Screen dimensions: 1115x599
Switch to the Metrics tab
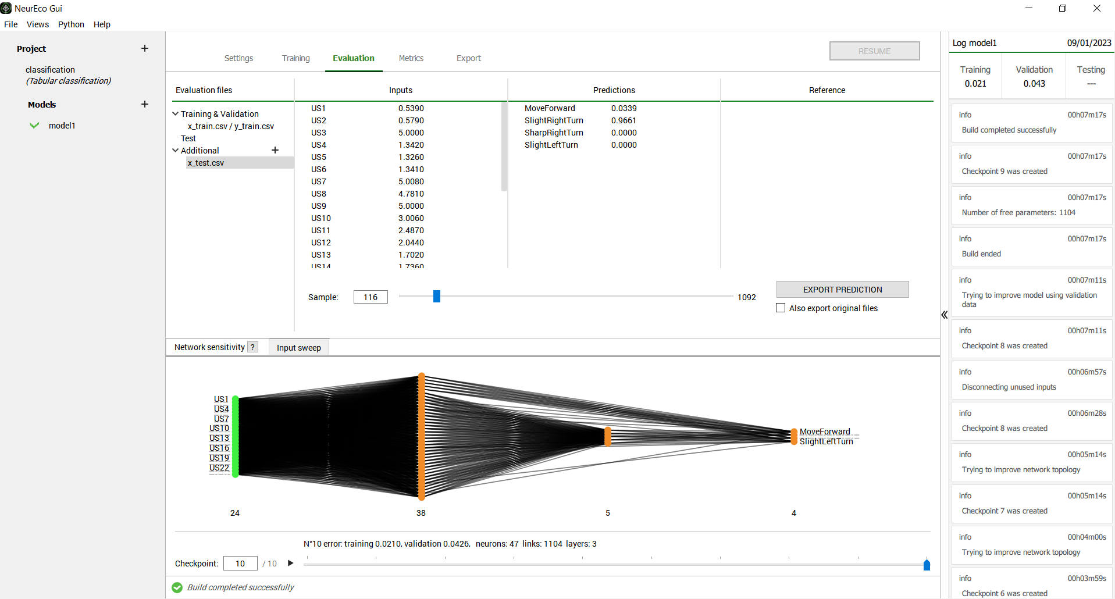click(x=411, y=58)
